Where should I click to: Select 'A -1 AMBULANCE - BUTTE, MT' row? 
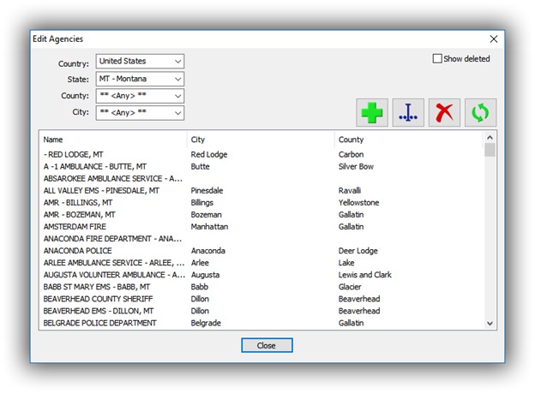(261, 166)
